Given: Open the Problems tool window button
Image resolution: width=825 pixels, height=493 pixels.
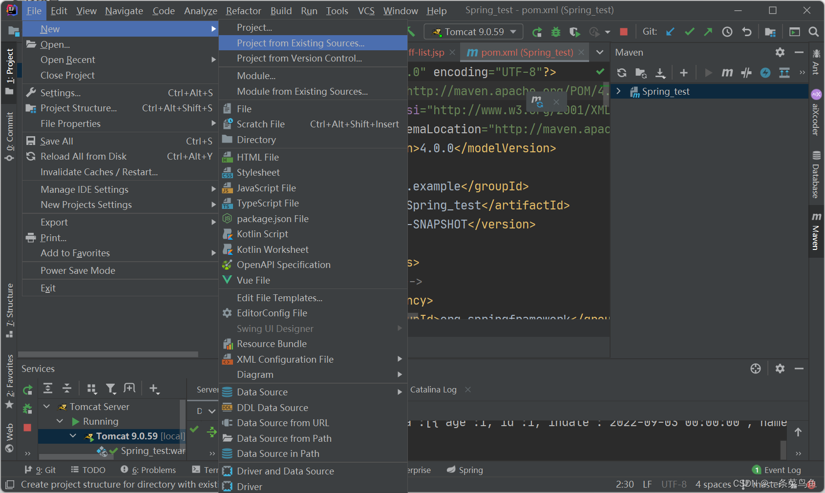Looking at the screenshot, I should pos(148,470).
